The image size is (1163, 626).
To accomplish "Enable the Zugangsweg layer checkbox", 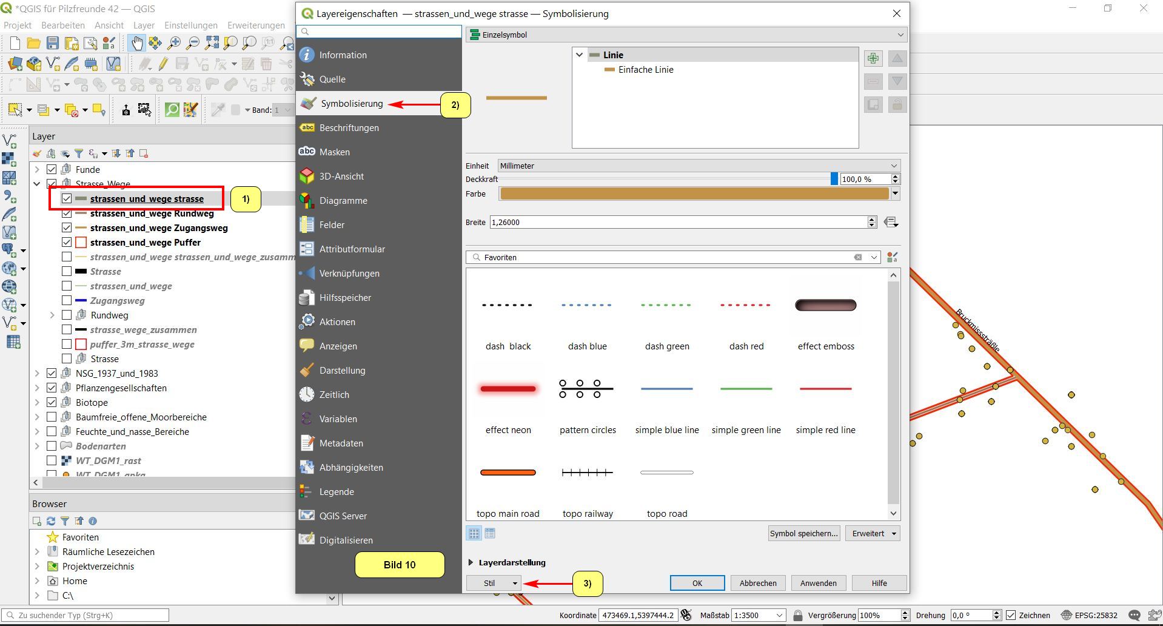I will click(x=67, y=301).
